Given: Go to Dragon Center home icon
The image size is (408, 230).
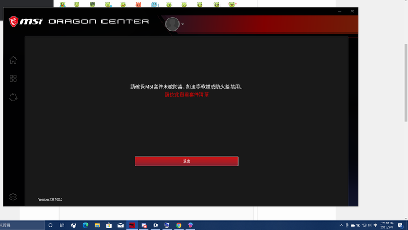Looking at the screenshot, I should pos(13,60).
